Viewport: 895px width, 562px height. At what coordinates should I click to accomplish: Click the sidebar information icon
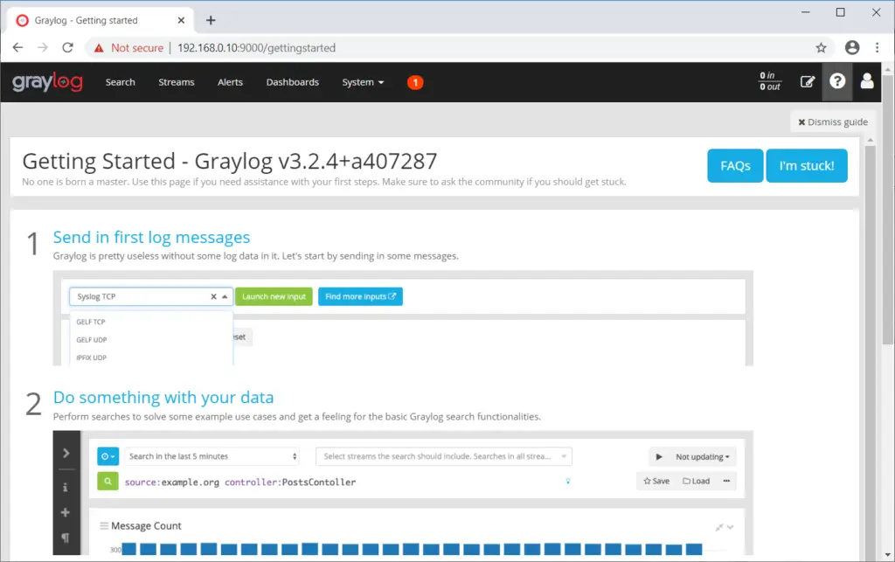pyautogui.click(x=66, y=487)
